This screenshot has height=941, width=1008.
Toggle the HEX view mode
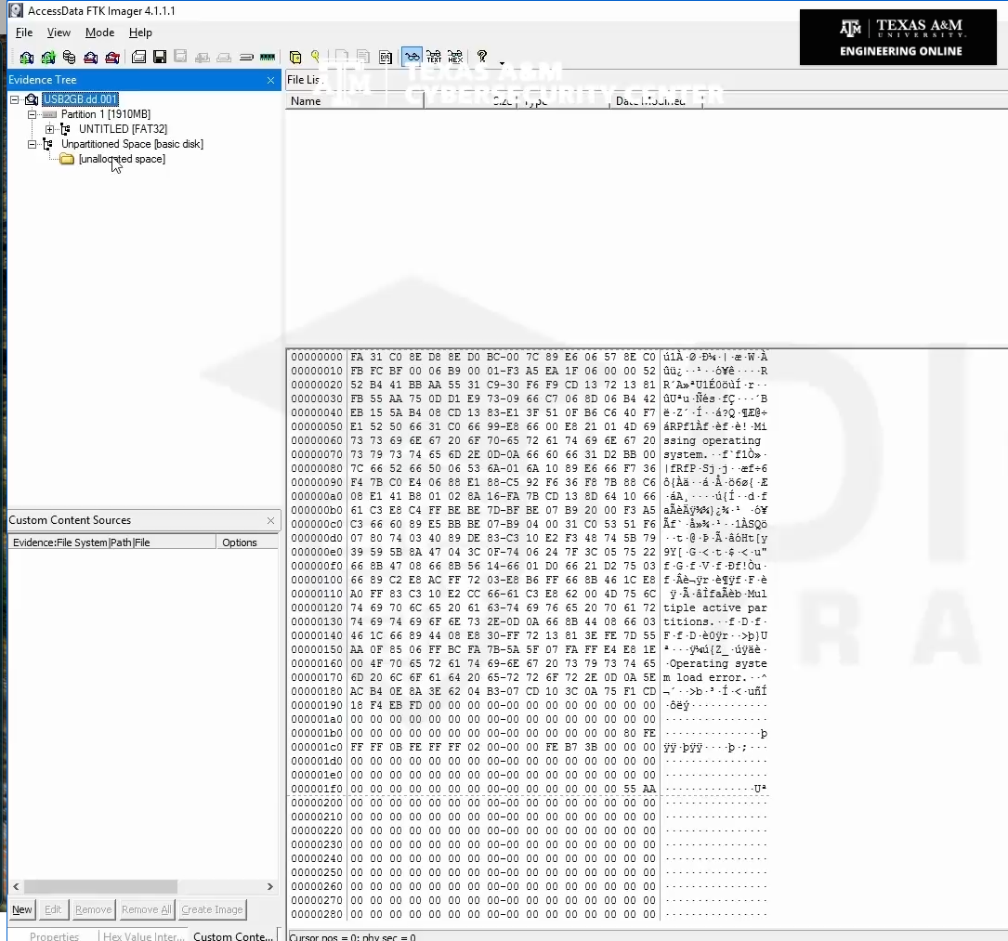click(455, 58)
